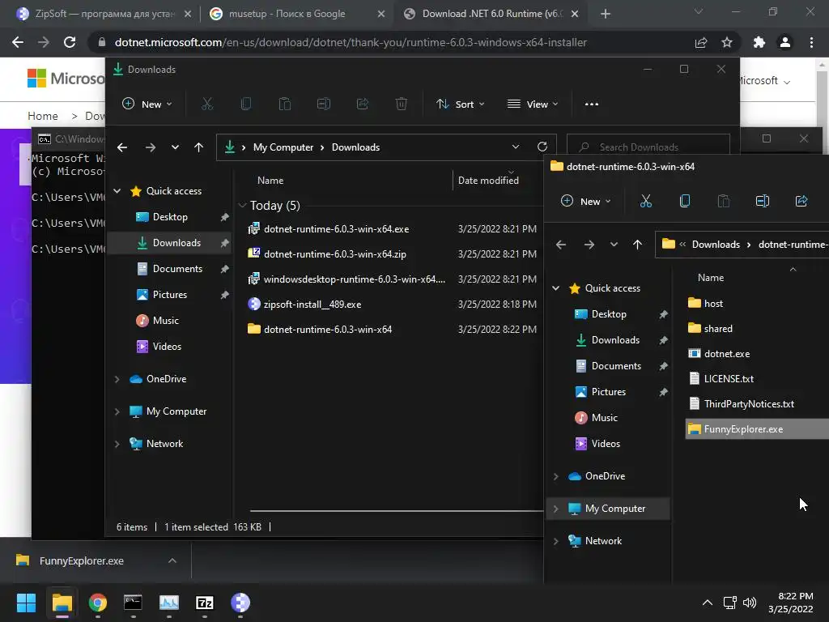Viewport: 829px width, 622px height.
Task: Select Pictures in Downloads window sidebar
Action: click(x=169, y=295)
